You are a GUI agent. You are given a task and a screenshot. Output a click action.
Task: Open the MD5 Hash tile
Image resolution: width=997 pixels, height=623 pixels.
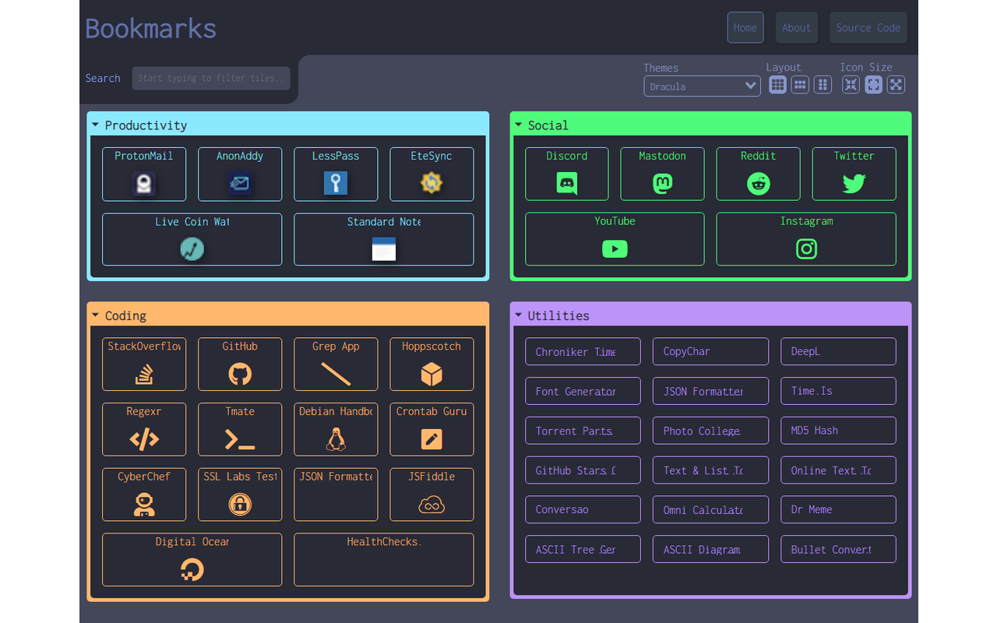(838, 431)
